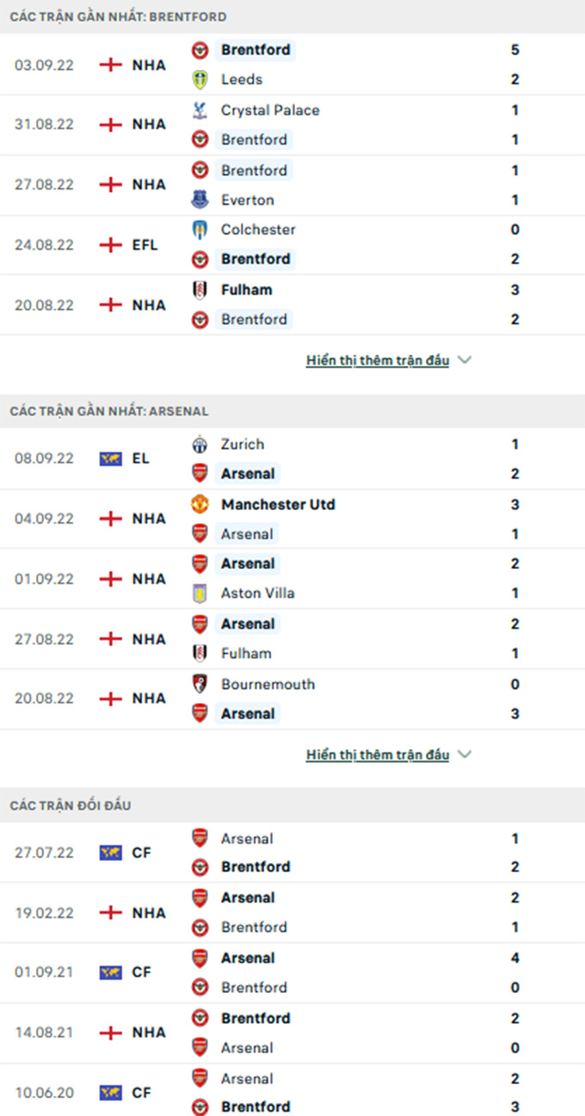Open the 14.08.21 Brentford vs Arsenal match

click(292, 1032)
